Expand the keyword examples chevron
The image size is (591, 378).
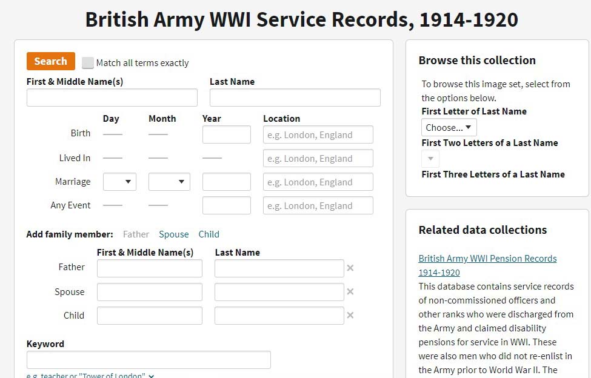[x=151, y=376]
